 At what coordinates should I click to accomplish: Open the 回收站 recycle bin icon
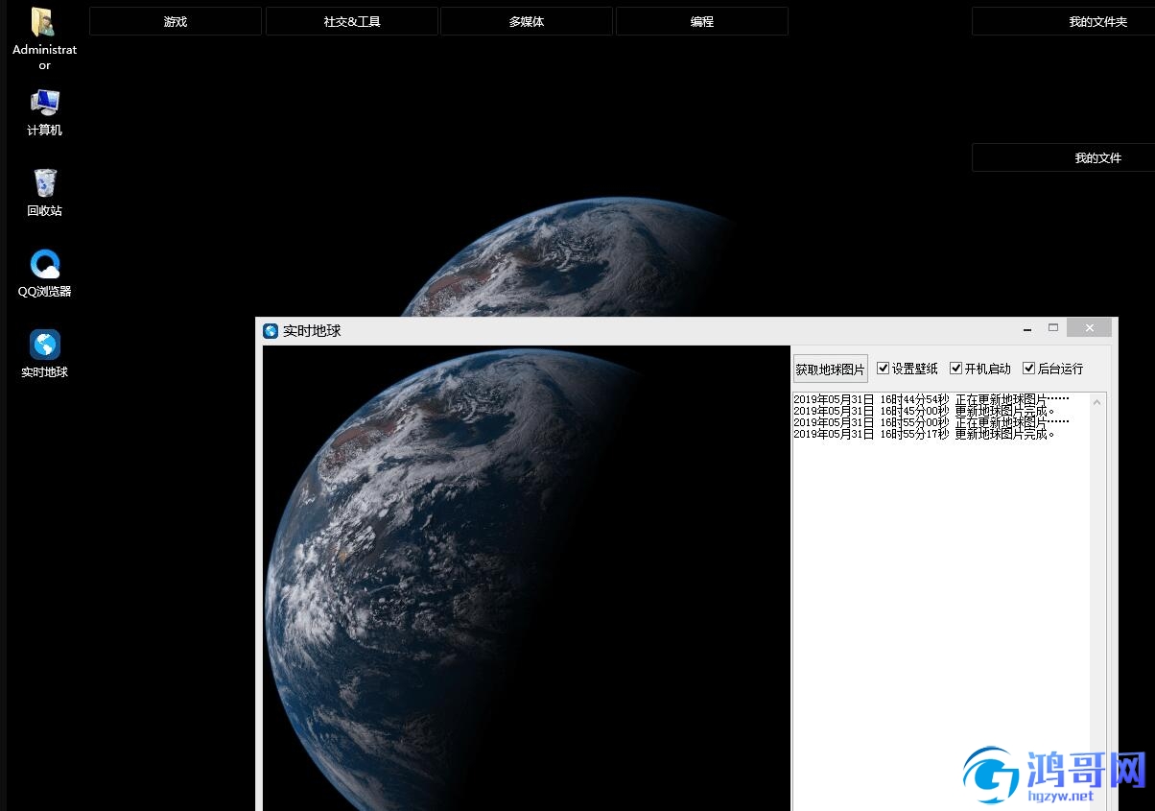pyautogui.click(x=44, y=193)
